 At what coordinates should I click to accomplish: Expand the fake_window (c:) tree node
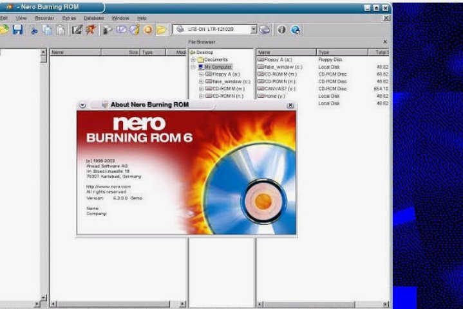pos(201,82)
